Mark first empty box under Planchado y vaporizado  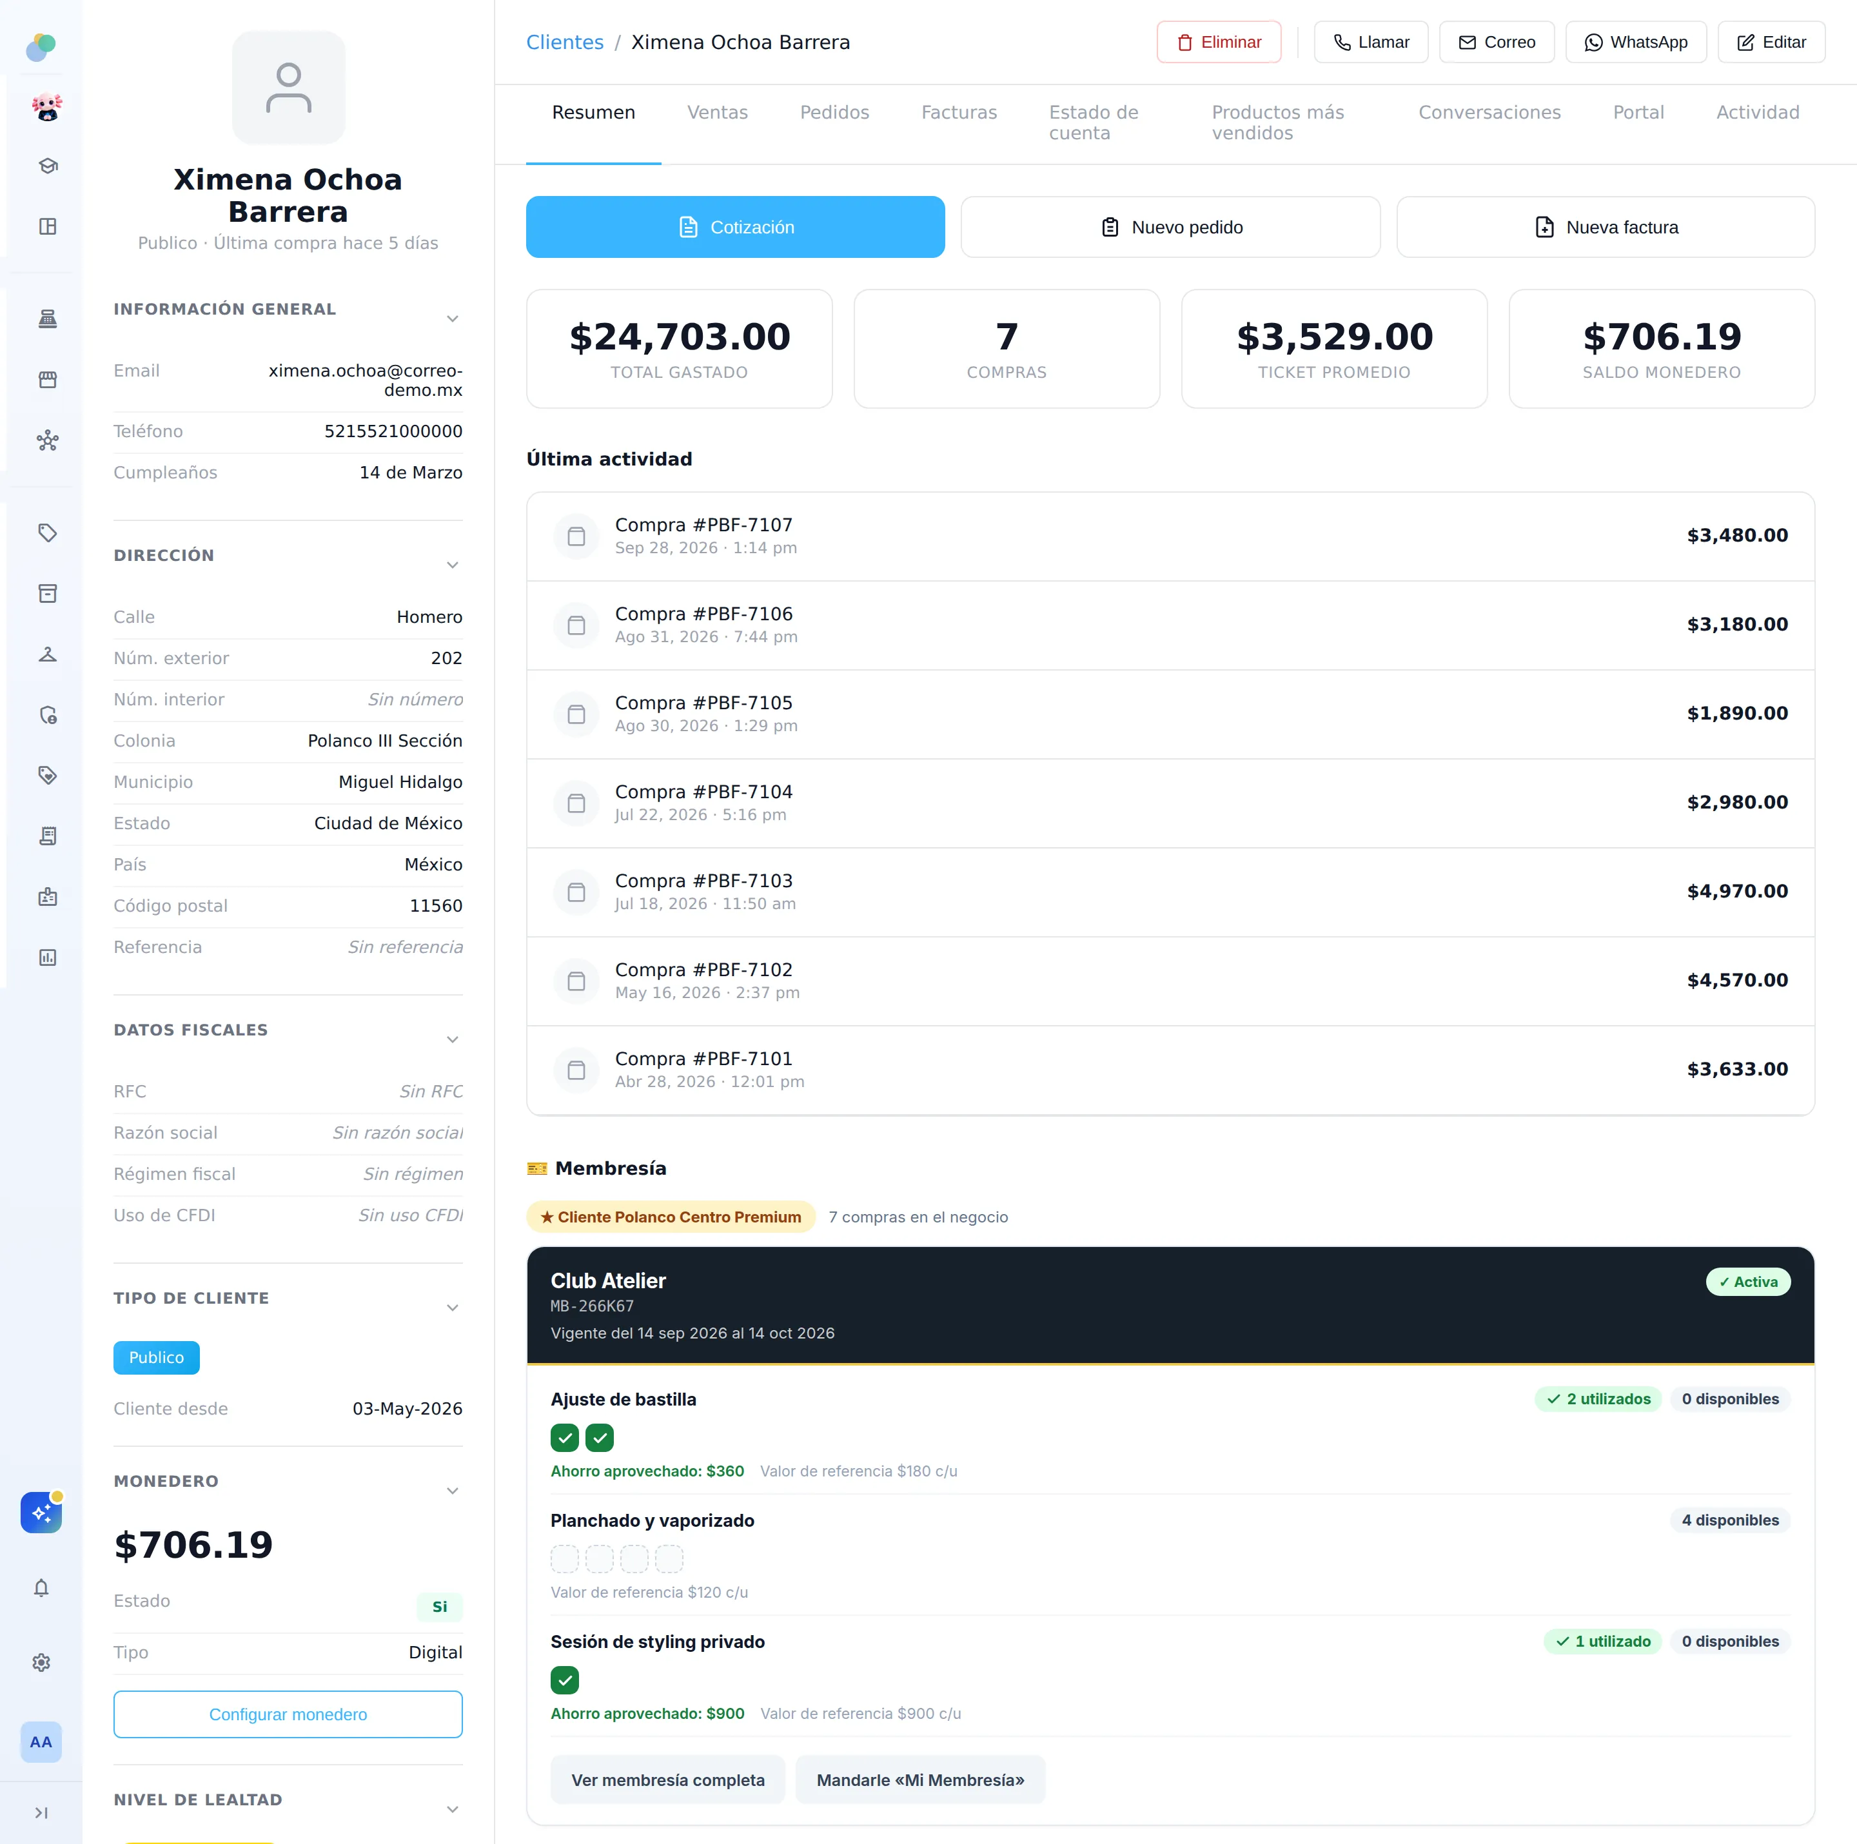click(565, 1560)
